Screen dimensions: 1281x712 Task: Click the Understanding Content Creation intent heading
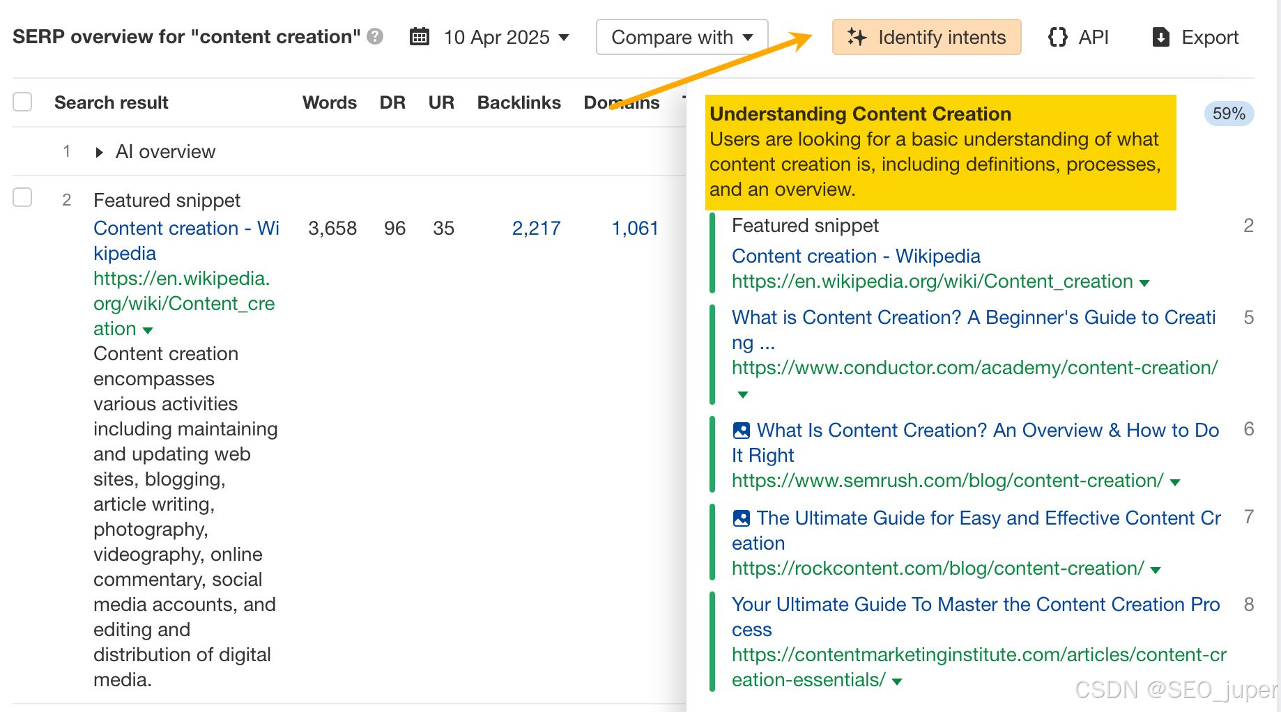tap(860, 114)
